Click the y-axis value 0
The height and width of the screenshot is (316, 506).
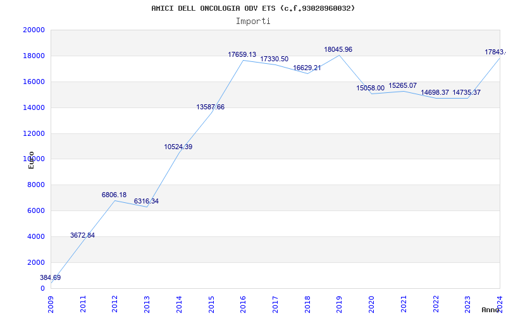(x=42, y=289)
